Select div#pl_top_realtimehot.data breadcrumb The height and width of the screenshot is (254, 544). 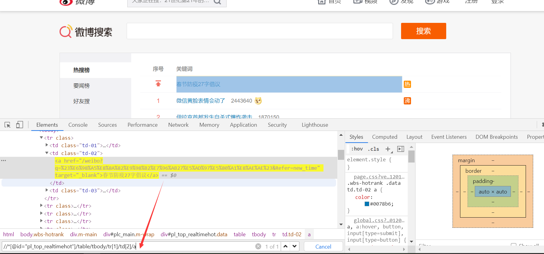click(x=194, y=234)
